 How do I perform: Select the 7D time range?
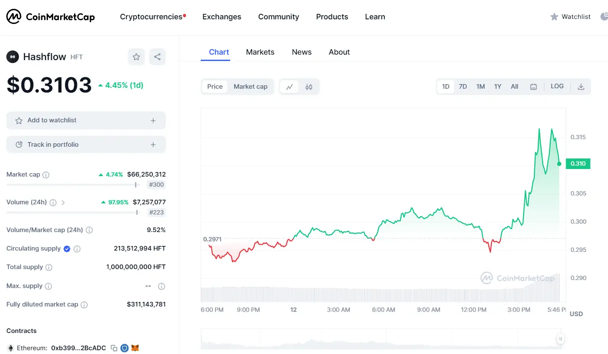[x=463, y=87]
